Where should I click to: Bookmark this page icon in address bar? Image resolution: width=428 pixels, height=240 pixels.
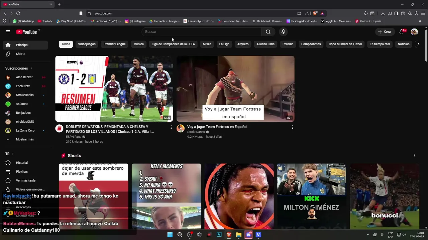tap(81, 13)
